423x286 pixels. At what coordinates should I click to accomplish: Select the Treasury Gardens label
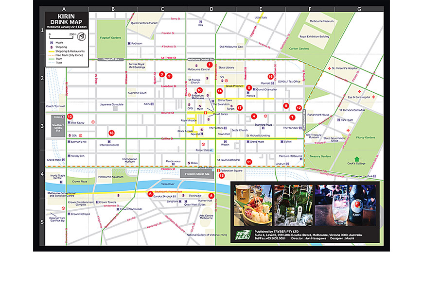(320, 156)
